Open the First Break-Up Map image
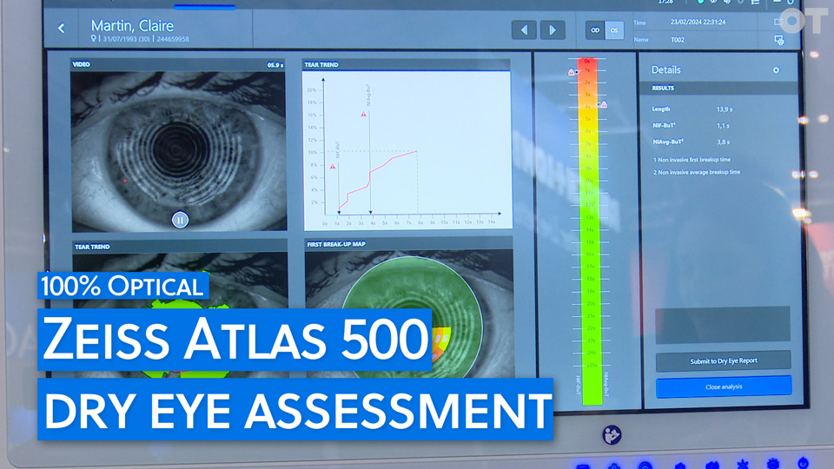The height and width of the screenshot is (469, 834). pyautogui.click(x=409, y=314)
